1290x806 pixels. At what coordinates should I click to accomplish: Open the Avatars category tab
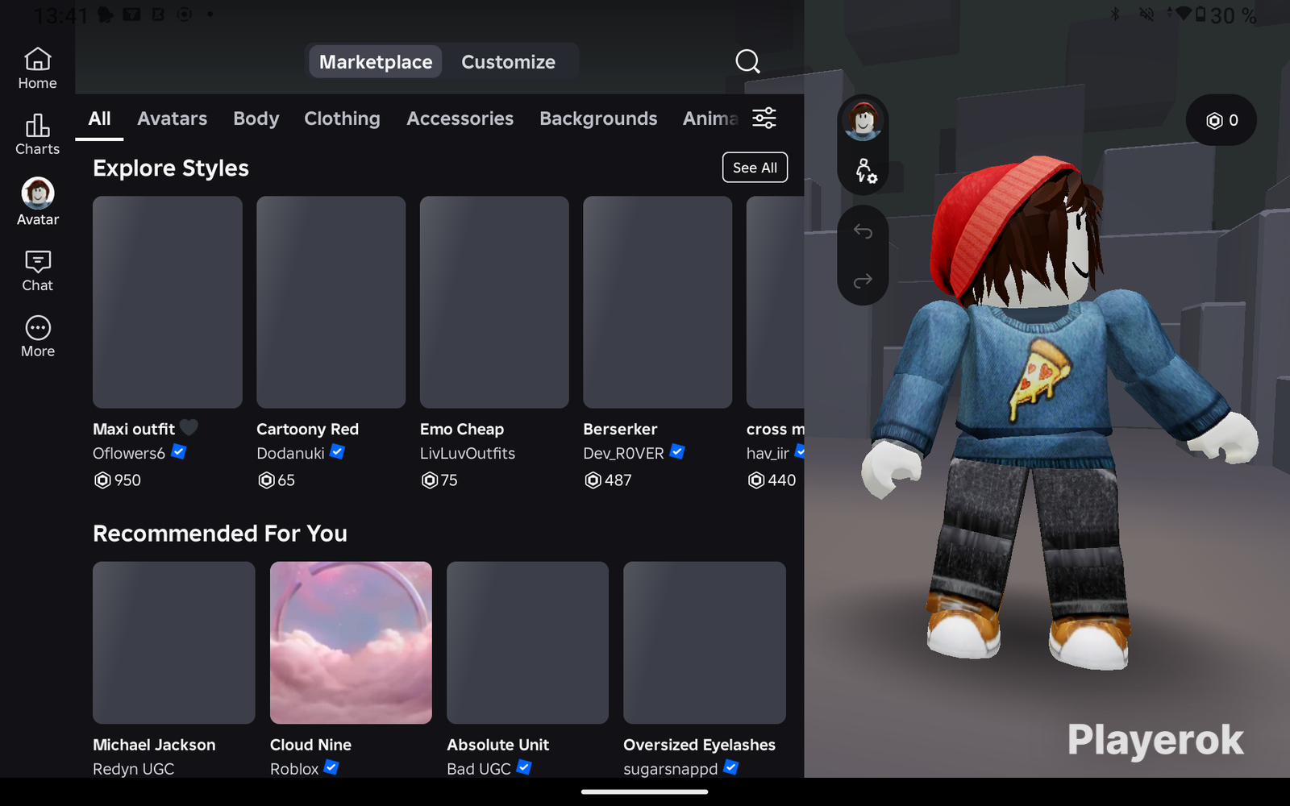pos(172,118)
